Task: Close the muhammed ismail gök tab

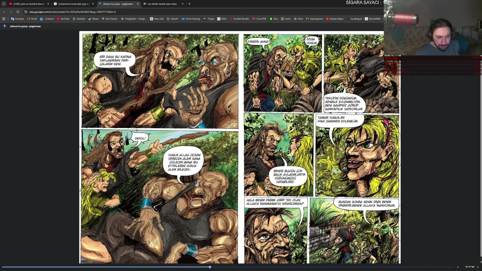Action: click(x=93, y=4)
